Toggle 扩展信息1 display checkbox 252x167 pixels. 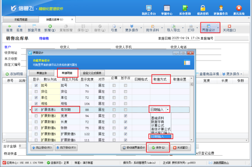click(x=36, y=110)
